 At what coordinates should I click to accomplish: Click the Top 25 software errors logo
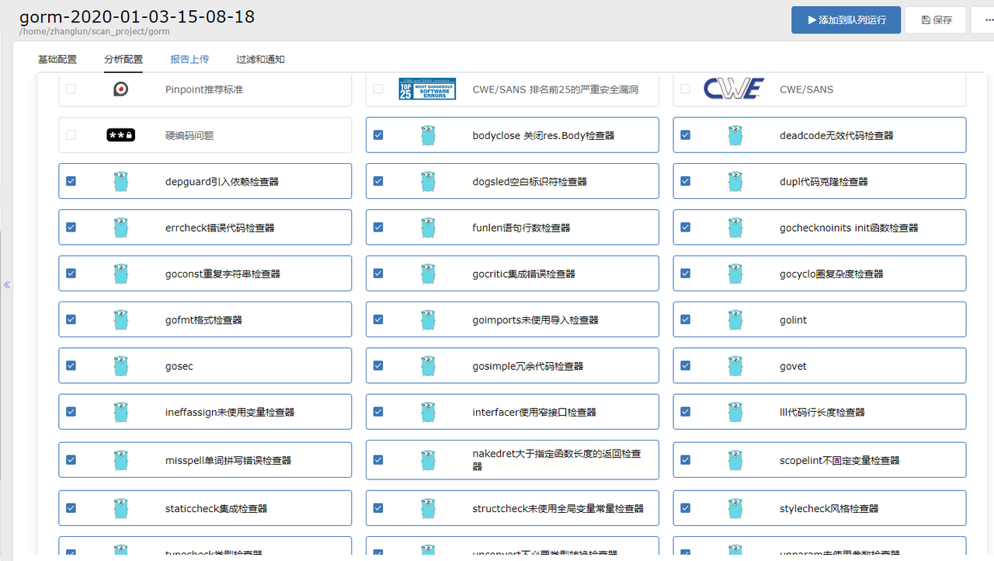(x=427, y=89)
